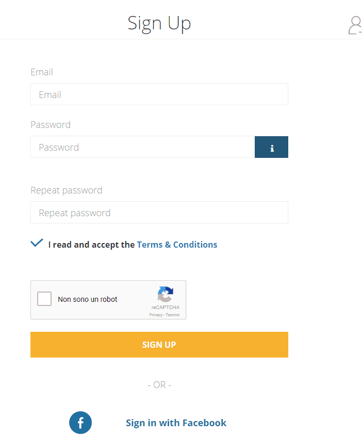Image resolution: width=362 pixels, height=436 pixels.
Task: Focus the Repeat password field
Action: click(159, 213)
